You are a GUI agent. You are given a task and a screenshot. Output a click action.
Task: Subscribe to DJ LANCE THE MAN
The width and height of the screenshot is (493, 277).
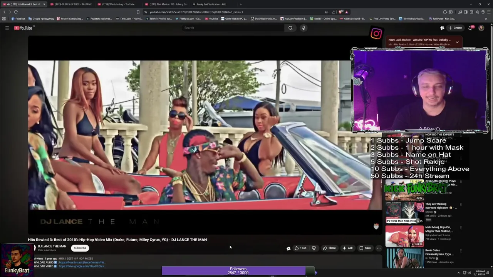pyautogui.click(x=80, y=248)
